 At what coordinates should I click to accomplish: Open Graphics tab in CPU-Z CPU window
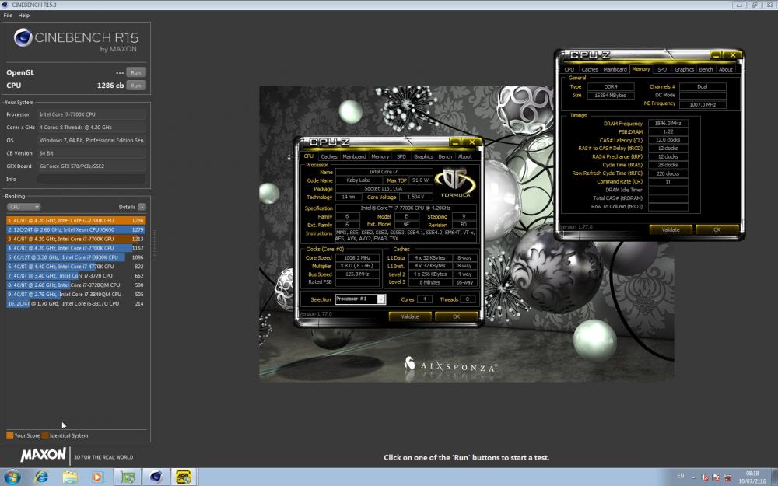423,157
